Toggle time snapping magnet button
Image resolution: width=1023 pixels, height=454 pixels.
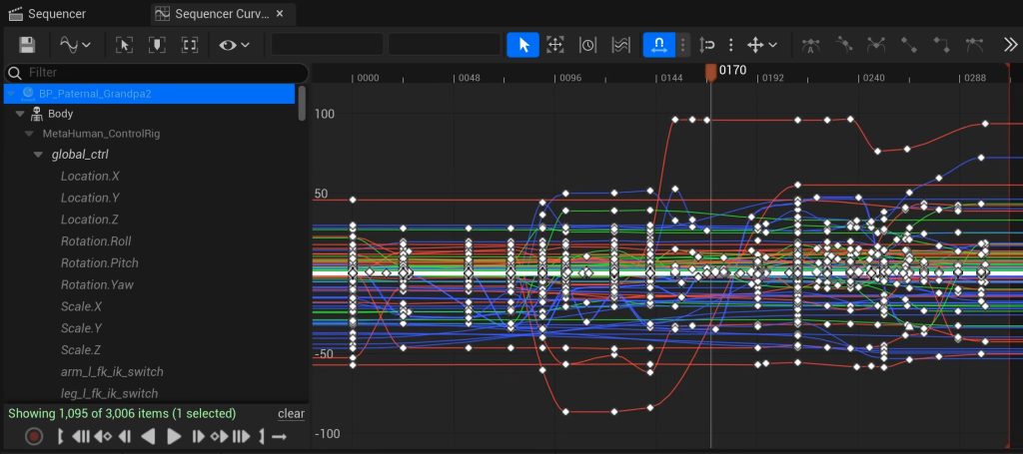click(x=659, y=45)
